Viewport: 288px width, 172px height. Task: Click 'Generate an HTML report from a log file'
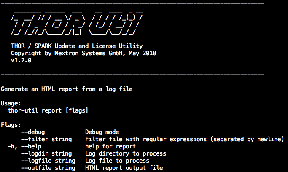pyautogui.click(x=67, y=89)
